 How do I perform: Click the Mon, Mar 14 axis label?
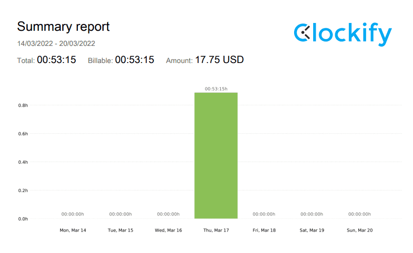(72, 230)
